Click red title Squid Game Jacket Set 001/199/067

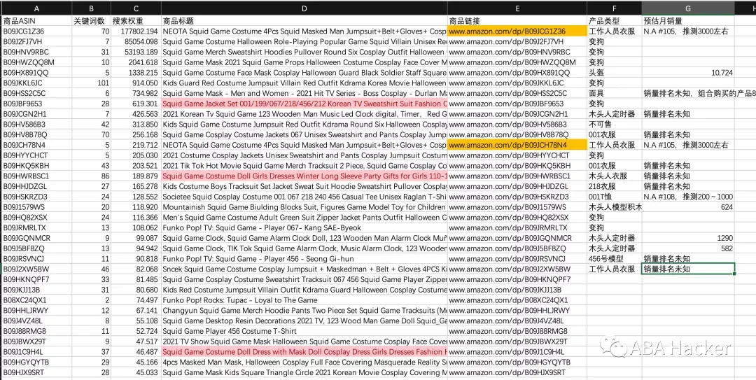[304, 104]
